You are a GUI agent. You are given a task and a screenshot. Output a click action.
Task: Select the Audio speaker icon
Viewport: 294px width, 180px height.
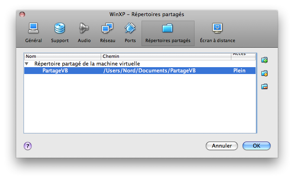click(x=84, y=28)
